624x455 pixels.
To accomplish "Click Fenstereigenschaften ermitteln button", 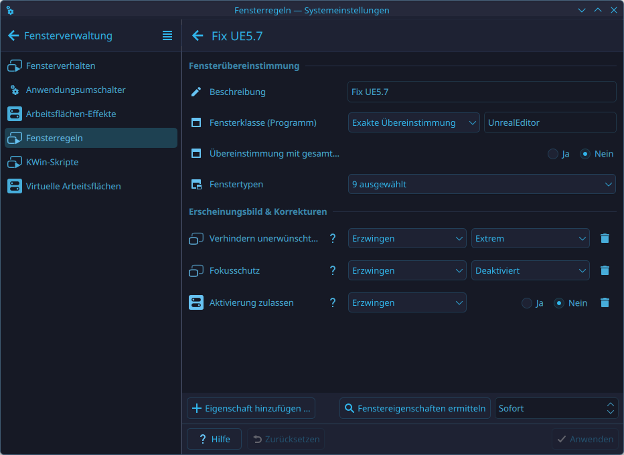I will (414, 408).
